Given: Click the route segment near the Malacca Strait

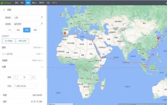Looking at the screenshot, I should [144, 65].
